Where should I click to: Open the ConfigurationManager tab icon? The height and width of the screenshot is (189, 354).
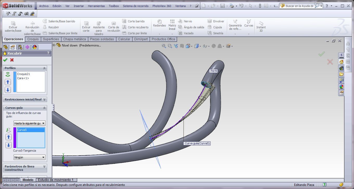[x=20, y=47]
